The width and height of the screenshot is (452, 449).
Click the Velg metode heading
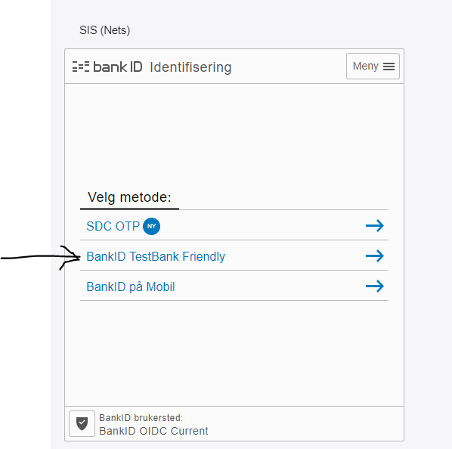click(x=129, y=197)
